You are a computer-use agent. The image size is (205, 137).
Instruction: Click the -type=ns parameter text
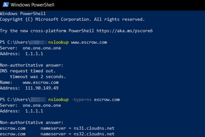pos(81,100)
